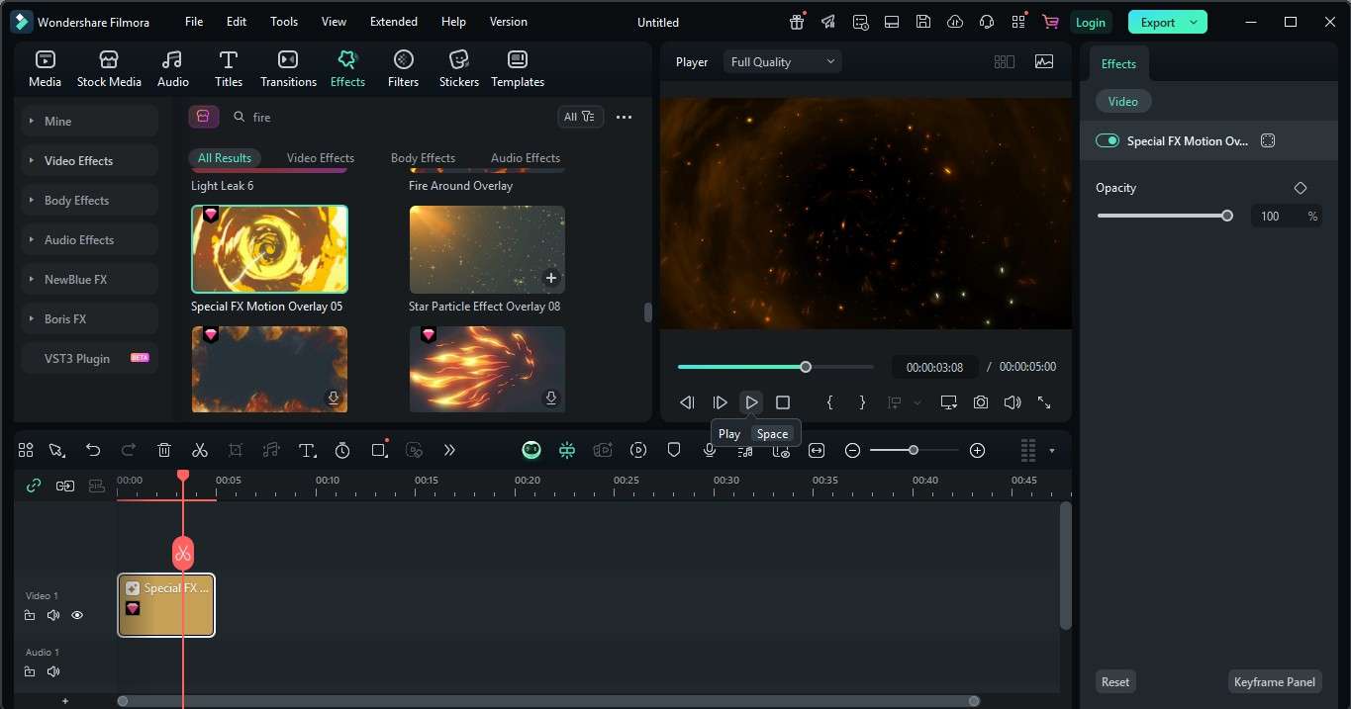1351x709 pixels.
Task: Expand Video Effects category
Action: (x=89, y=160)
